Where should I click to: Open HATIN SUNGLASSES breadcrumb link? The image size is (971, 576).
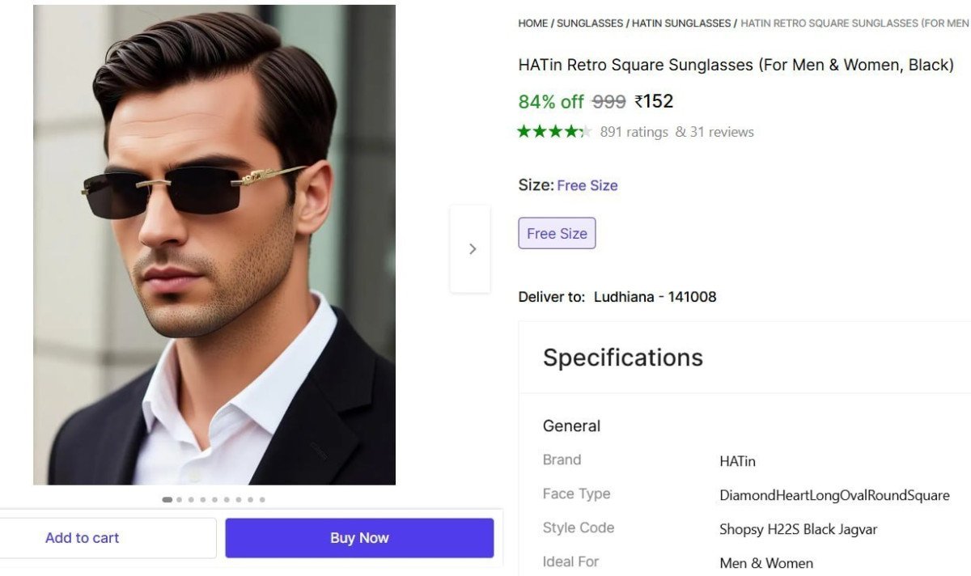(682, 23)
